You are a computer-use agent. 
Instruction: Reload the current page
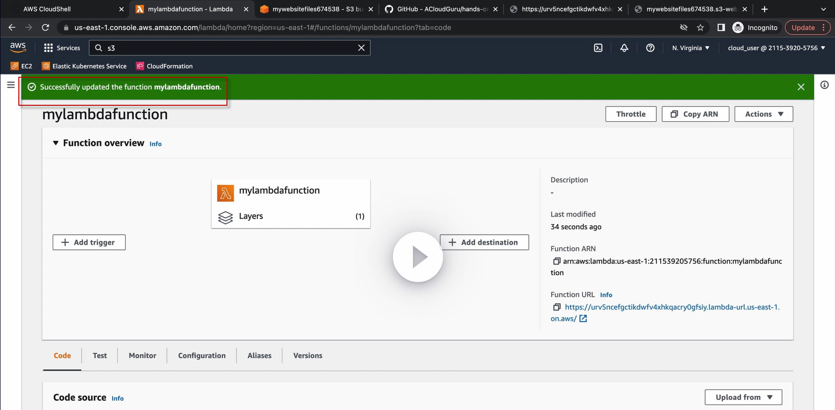pyautogui.click(x=45, y=28)
